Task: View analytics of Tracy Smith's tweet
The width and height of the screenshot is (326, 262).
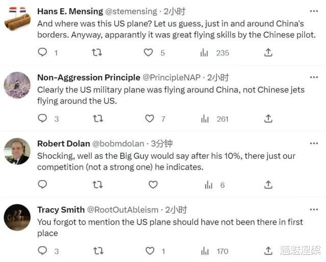Action: pyautogui.click(x=205, y=250)
